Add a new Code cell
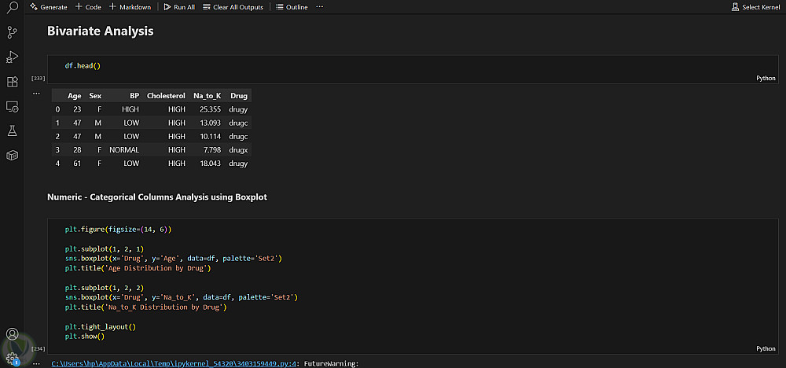The image size is (786, 368). tap(88, 7)
